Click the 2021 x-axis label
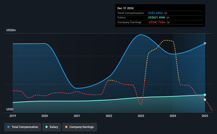217x134 pixels. 77,116
